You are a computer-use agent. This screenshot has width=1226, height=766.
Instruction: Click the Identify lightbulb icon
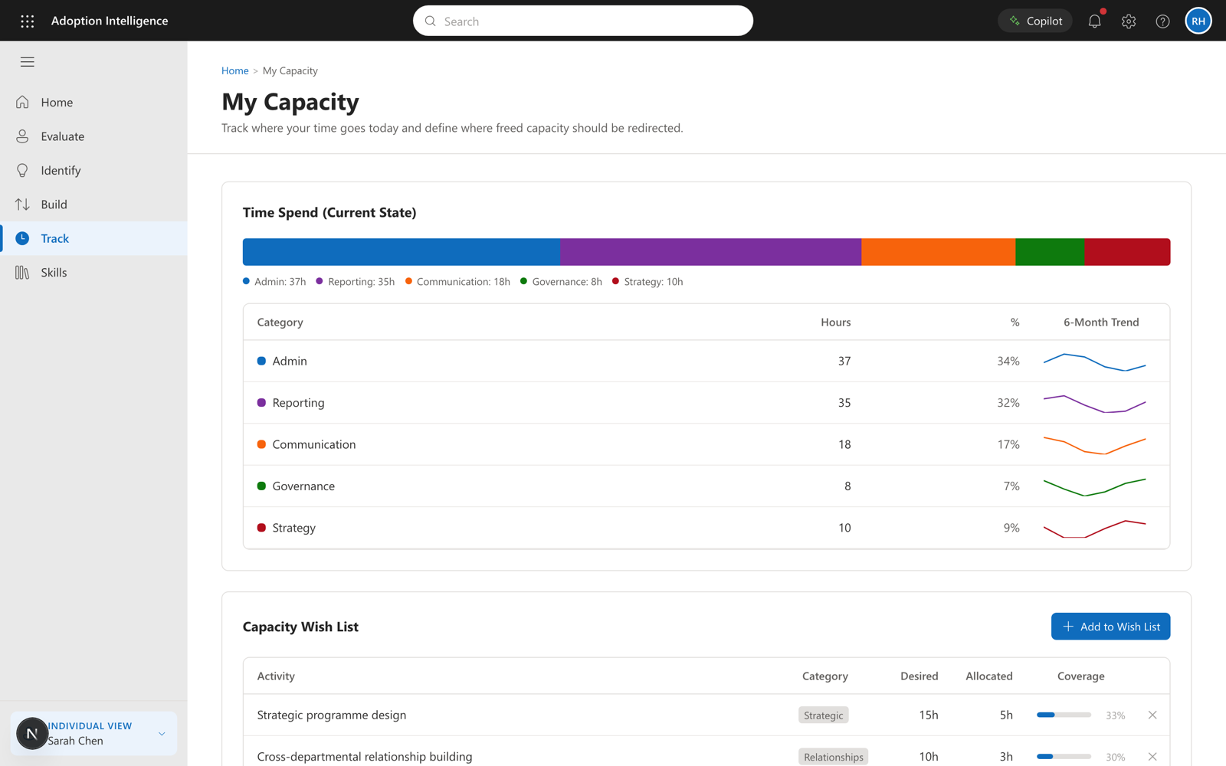(22, 170)
